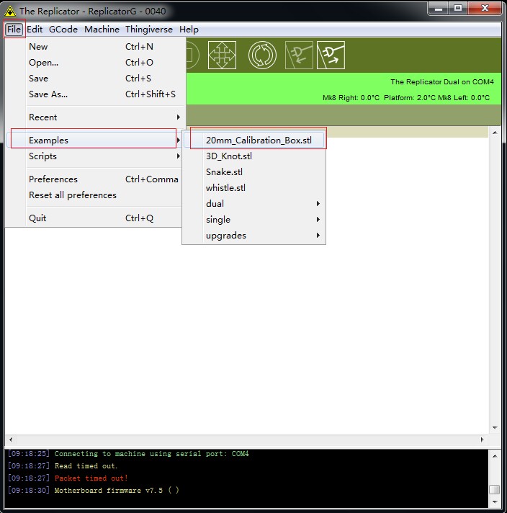Open Preferences from the File menu
The image size is (507, 513).
(95, 179)
